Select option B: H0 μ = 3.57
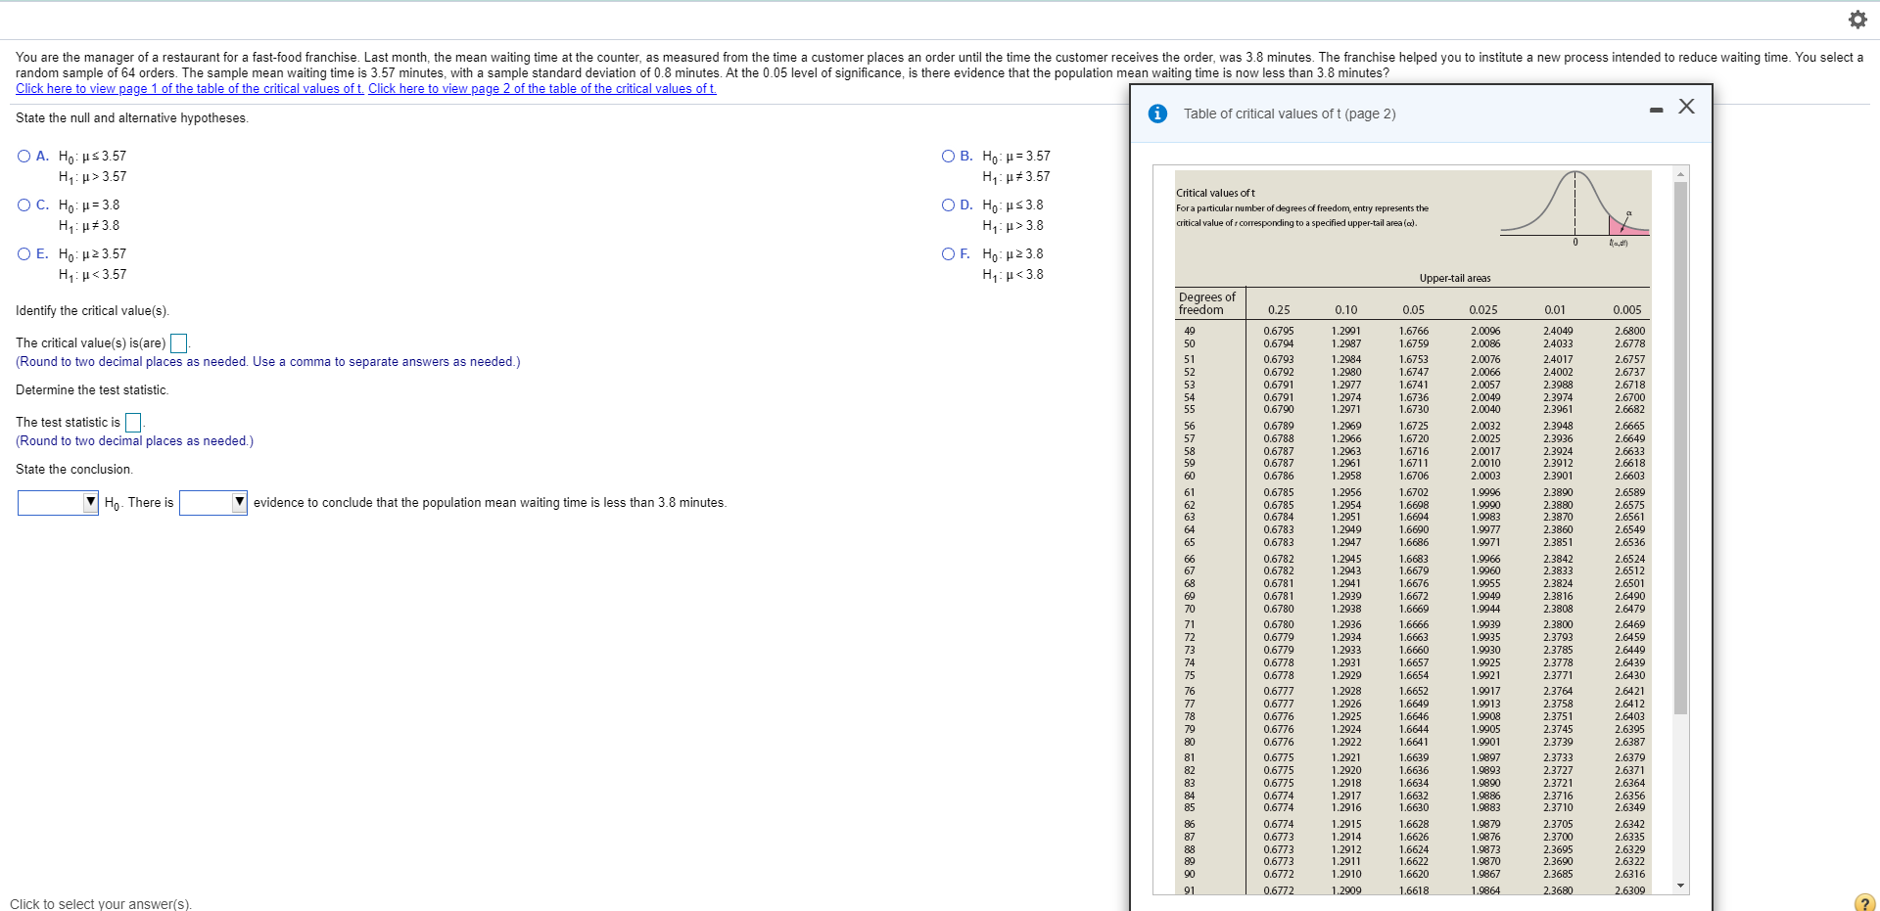 point(949,156)
